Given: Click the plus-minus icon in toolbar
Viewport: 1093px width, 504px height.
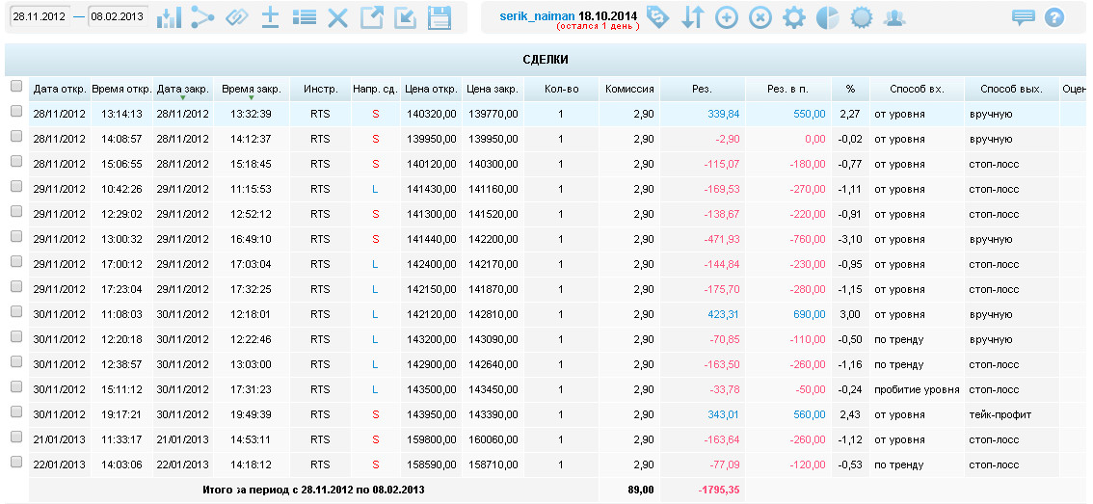Looking at the screenshot, I should tap(271, 17).
